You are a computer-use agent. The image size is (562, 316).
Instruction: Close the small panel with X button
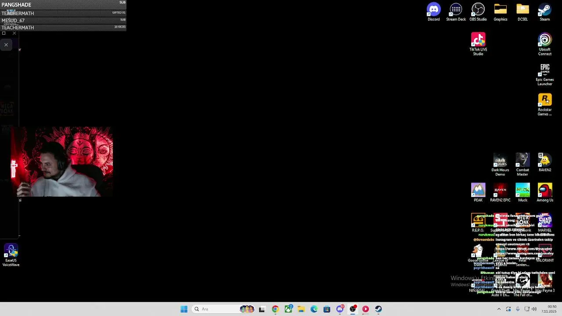[6, 45]
